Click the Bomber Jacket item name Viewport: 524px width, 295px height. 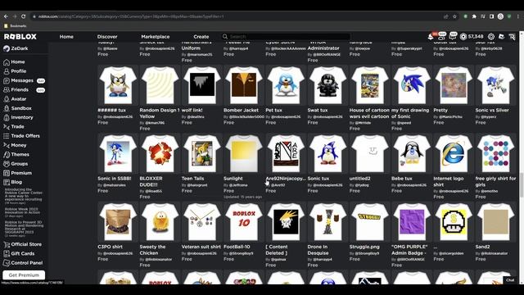(x=241, y=110)
